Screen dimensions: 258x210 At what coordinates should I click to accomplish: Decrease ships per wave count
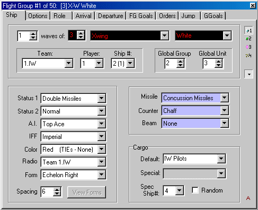tap(81, 37)
